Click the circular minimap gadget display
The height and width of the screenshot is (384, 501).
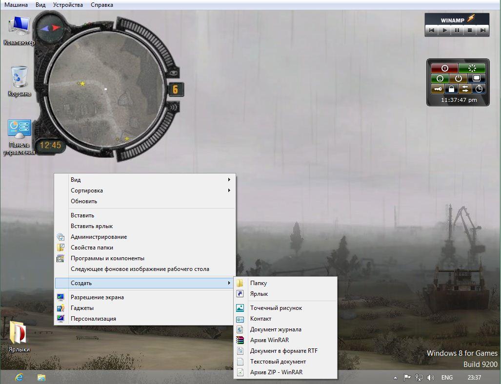(x=106, y=89)
